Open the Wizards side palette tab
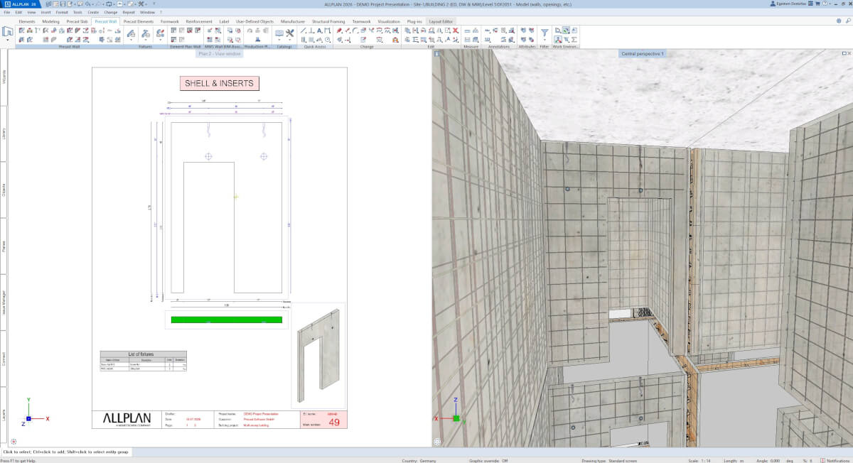 [x=4, y=77]
